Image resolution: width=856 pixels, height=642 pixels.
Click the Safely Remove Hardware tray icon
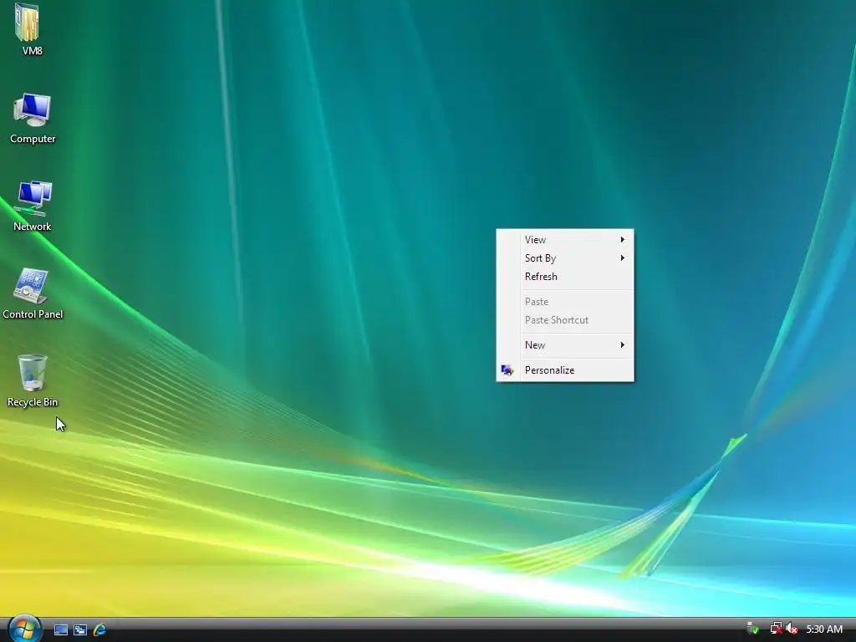point(753,629)
